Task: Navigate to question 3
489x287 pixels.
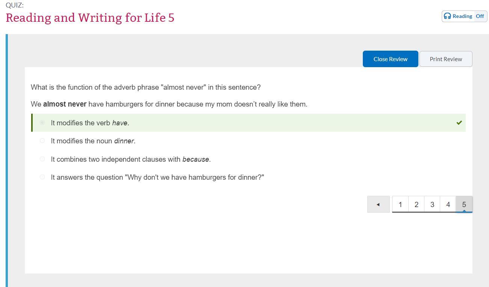Action: point(432,204)
